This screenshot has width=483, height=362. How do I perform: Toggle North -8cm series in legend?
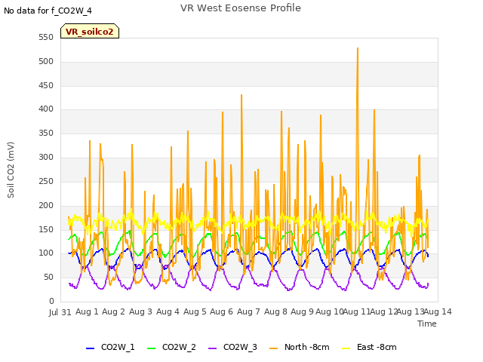300,347
